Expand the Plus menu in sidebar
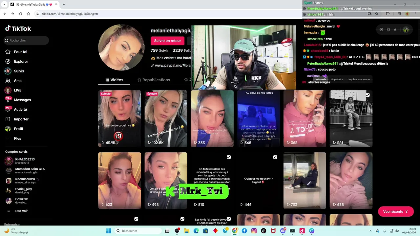This screenshot has width=420, height=236. 17,138
